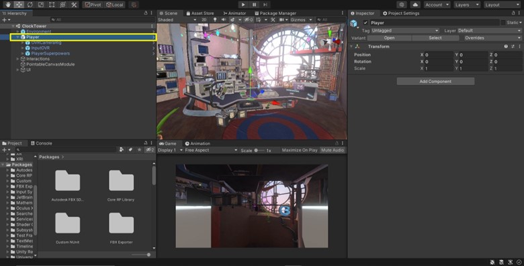This screenshot has height=266, width=524.
Task: Switch to Package Manager tab
Action: tap(275, 13)
